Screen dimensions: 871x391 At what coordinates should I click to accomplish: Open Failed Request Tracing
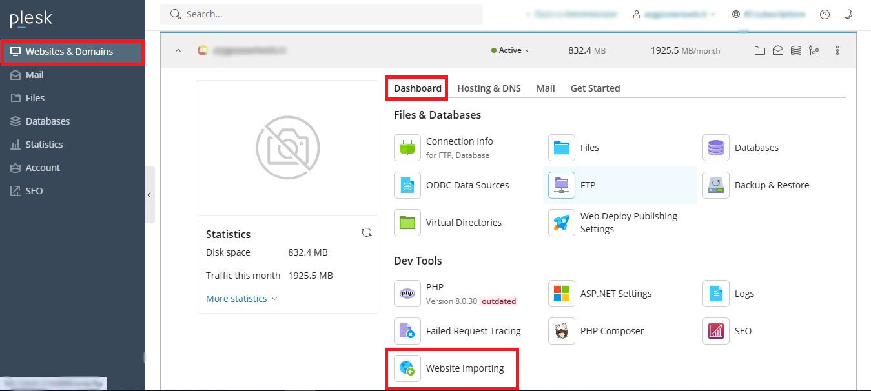[458, 331]
